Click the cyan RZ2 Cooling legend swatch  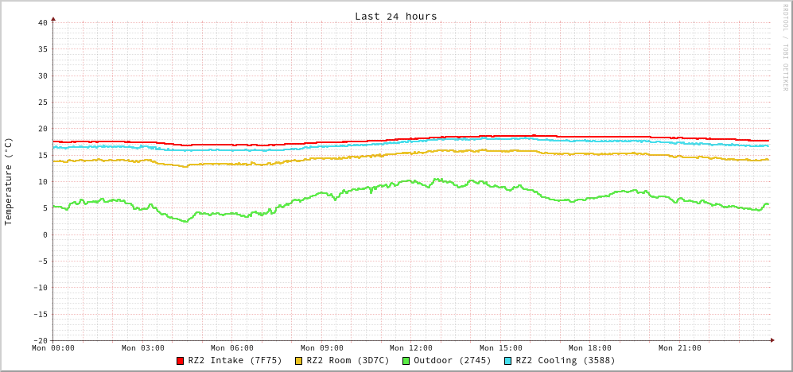pyautogui.click(x=508, y=361)
